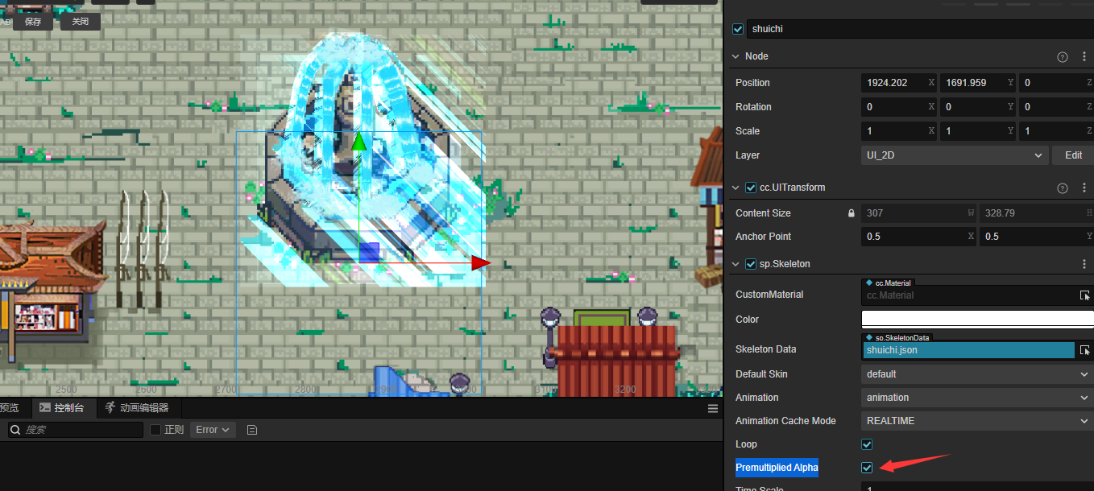Collapse the sp.Skeleton section
The image size is (1094, 491).
point(735,264)
